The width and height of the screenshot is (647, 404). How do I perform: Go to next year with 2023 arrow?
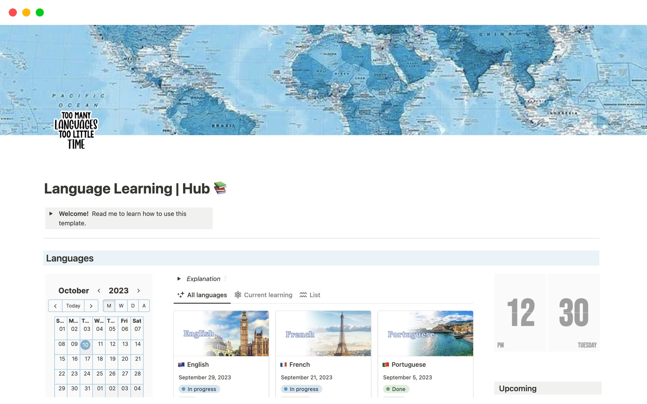138,291
